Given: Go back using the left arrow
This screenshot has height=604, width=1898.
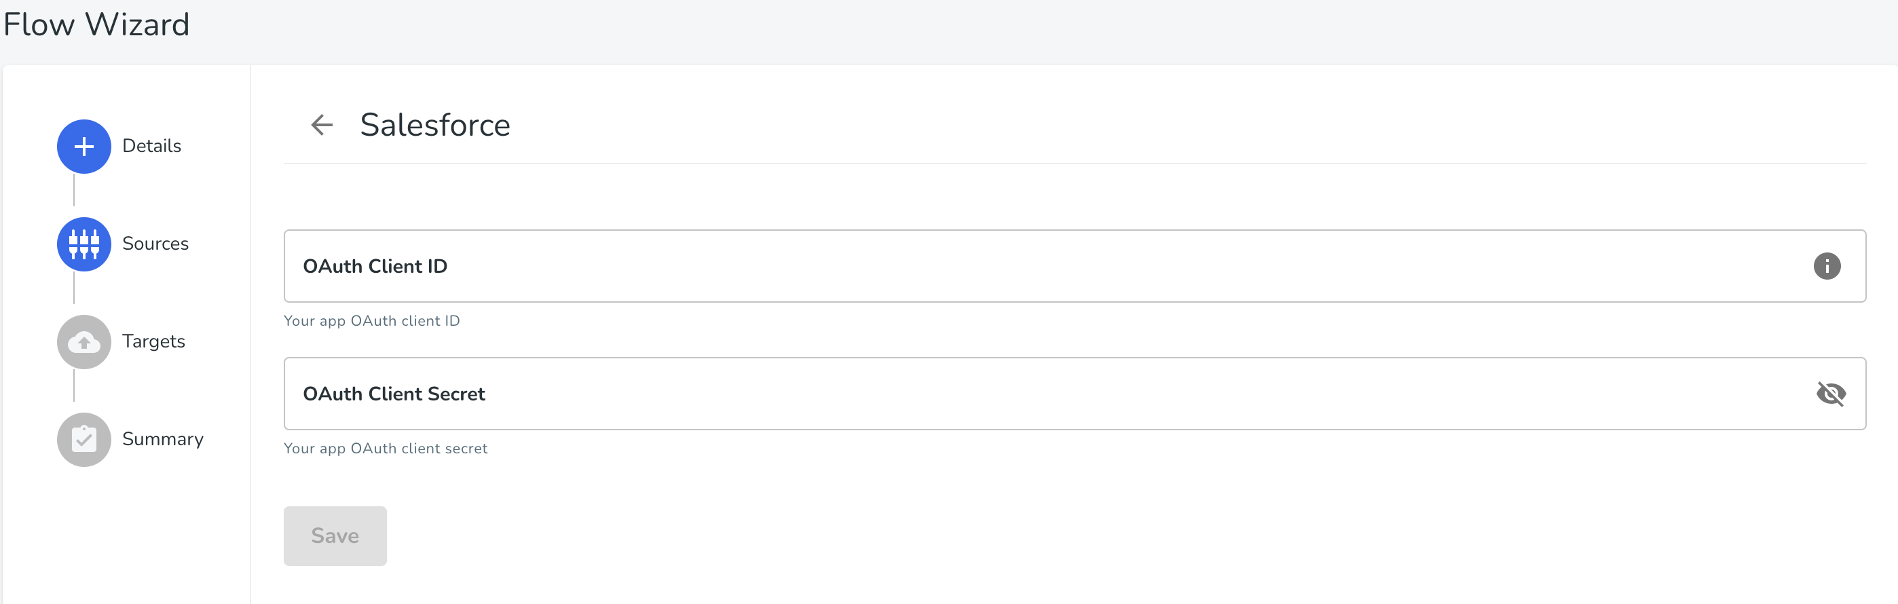Looking at the screenshot, I should pos(322,126).
